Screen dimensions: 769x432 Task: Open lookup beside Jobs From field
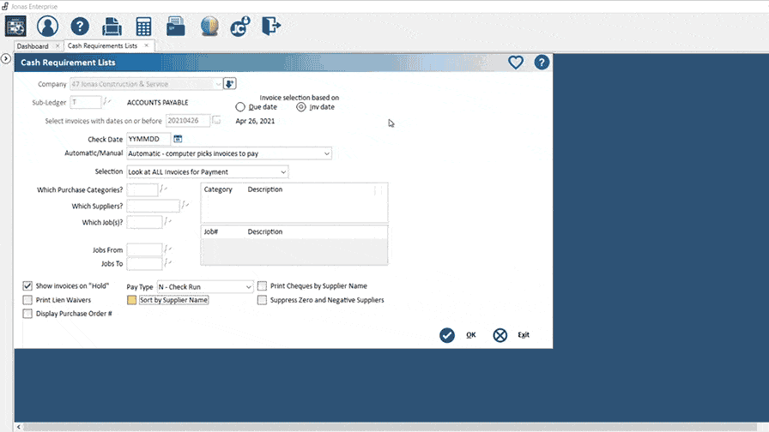(167, 249)
